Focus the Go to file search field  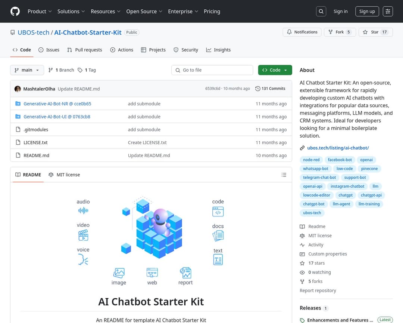(x=212, y=70)
